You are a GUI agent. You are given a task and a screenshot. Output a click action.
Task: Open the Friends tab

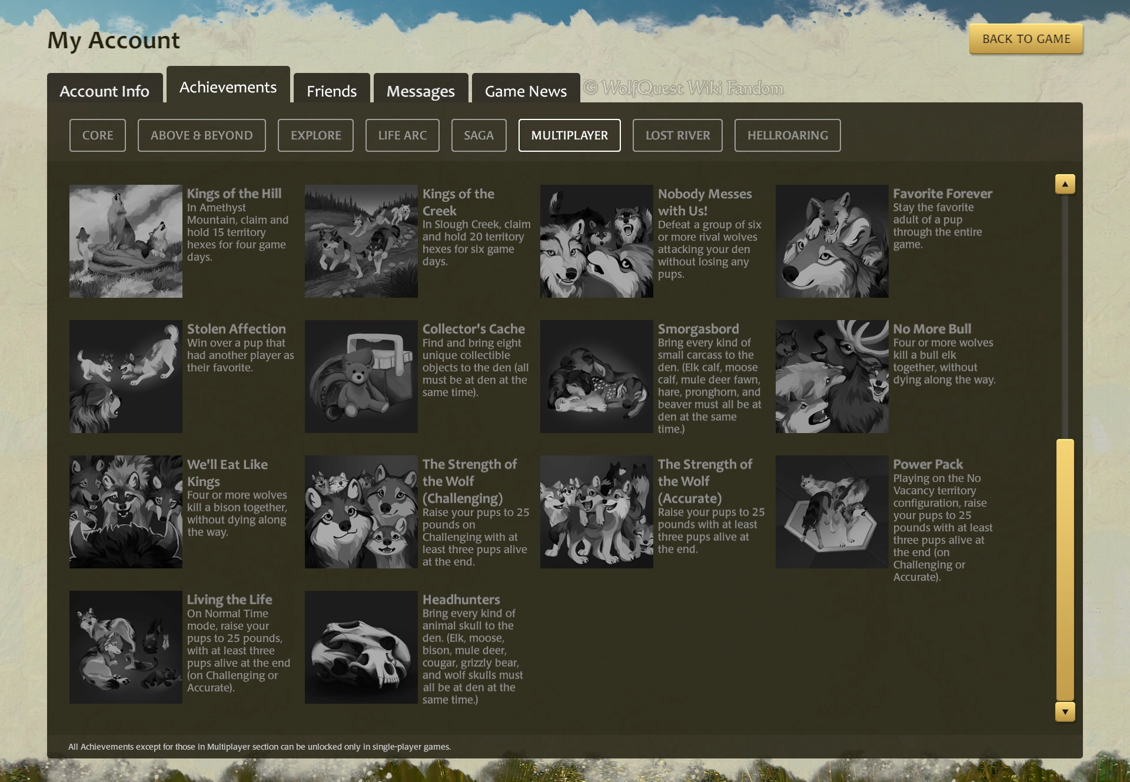pyautogui.click(x=331, y=91)
